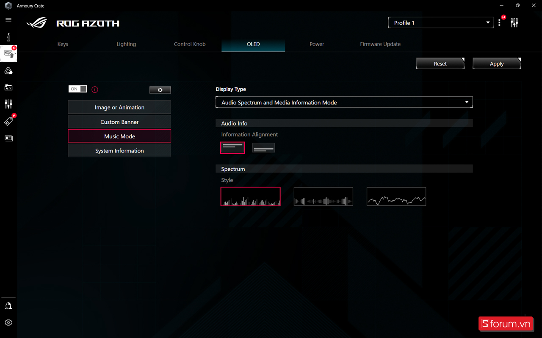
Task: Switch to the Keys tab
Action: pos(63,44)
